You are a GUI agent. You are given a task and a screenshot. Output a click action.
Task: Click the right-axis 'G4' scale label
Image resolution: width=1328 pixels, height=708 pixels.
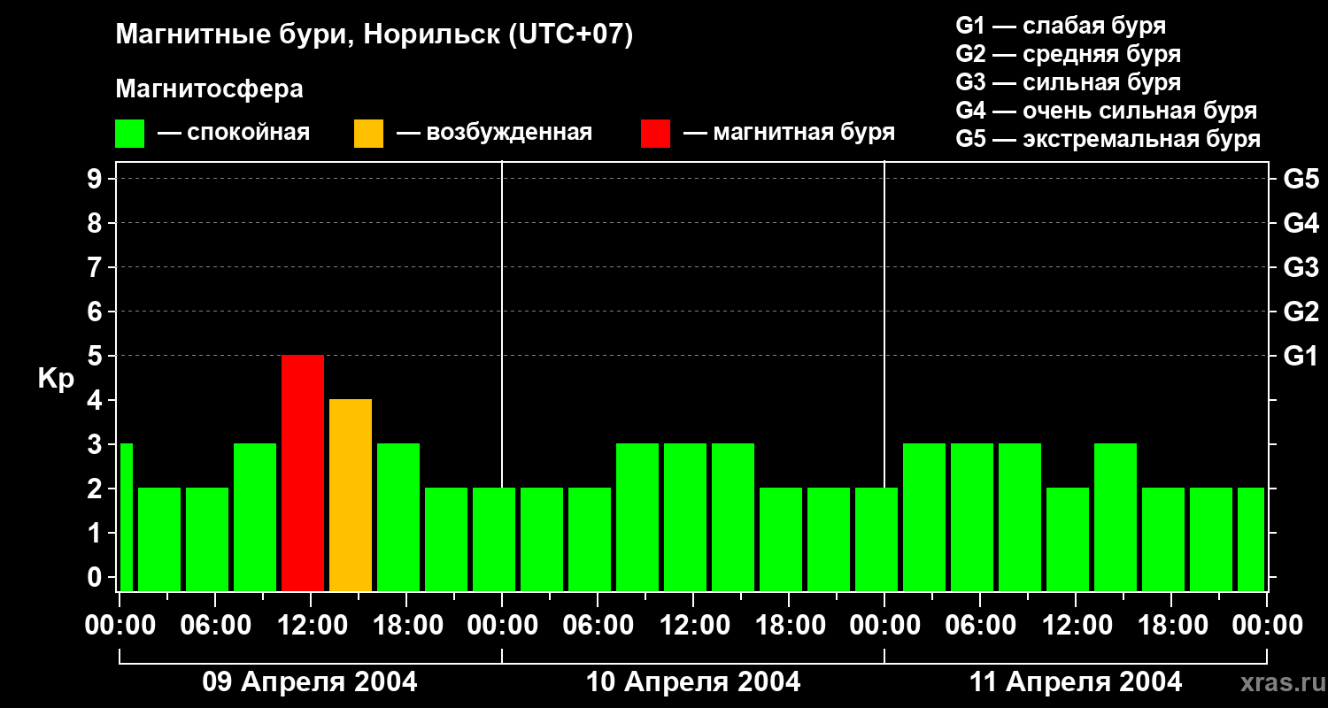pyautogui.click(x=1301, y=223)
